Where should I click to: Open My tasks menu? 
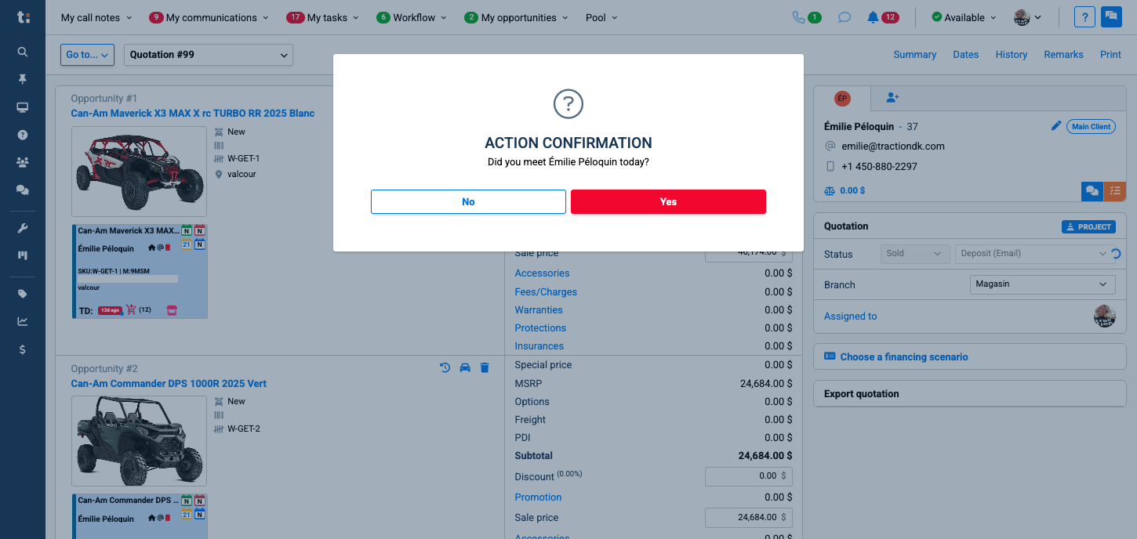point(322,17)
